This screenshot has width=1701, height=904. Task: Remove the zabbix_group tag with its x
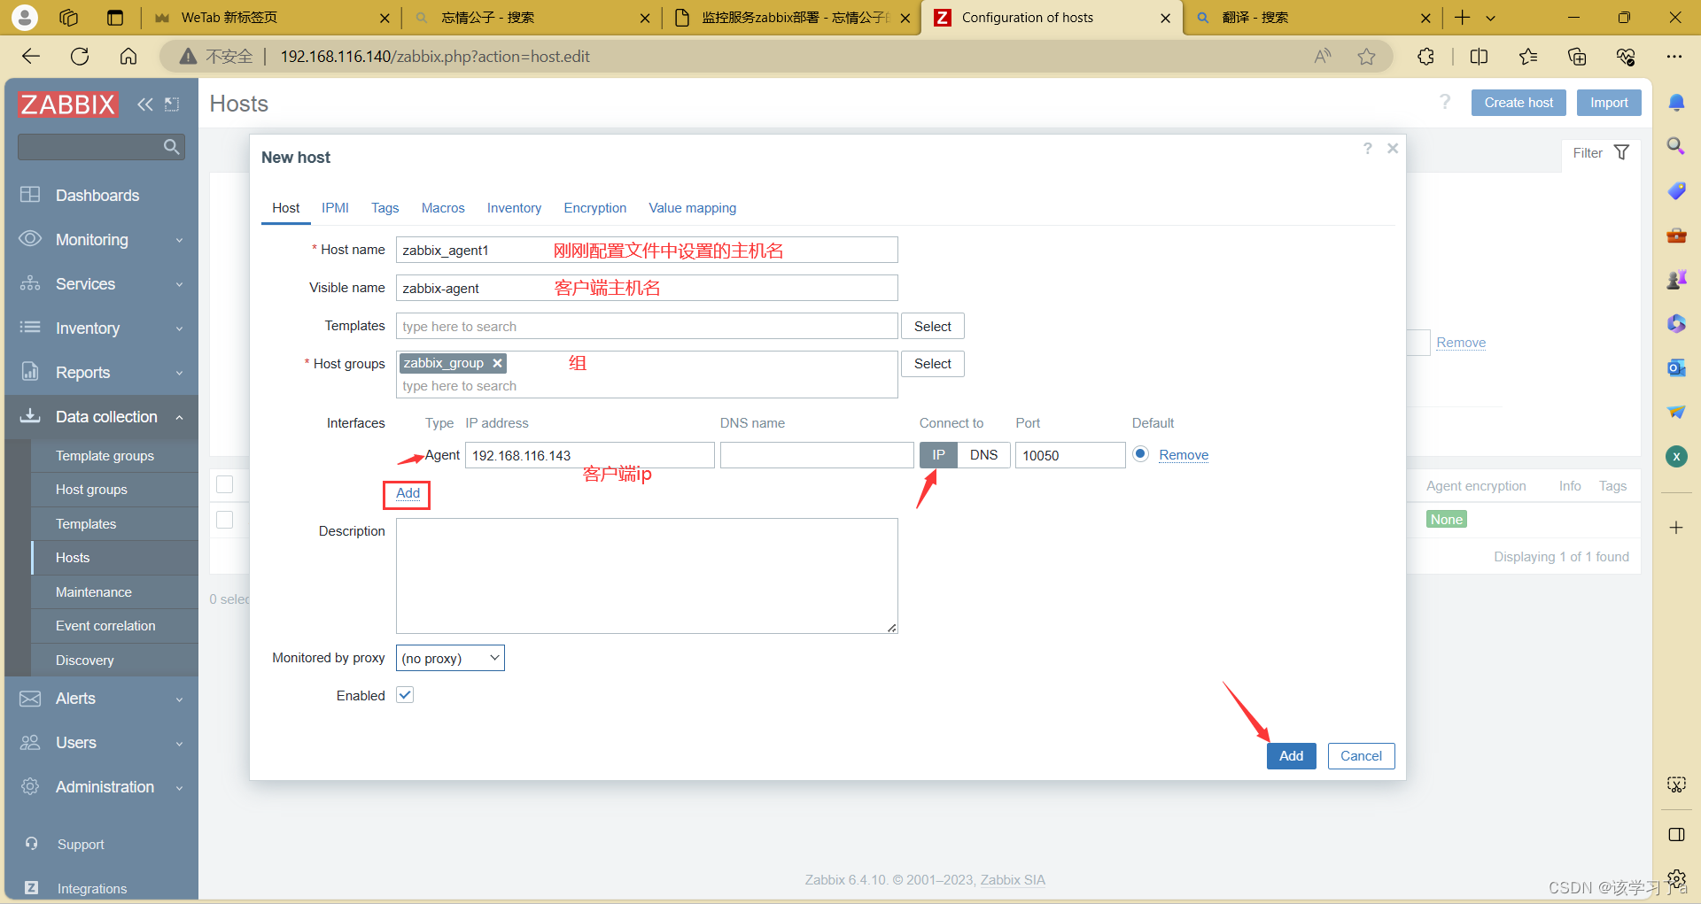tap(498, 363)
